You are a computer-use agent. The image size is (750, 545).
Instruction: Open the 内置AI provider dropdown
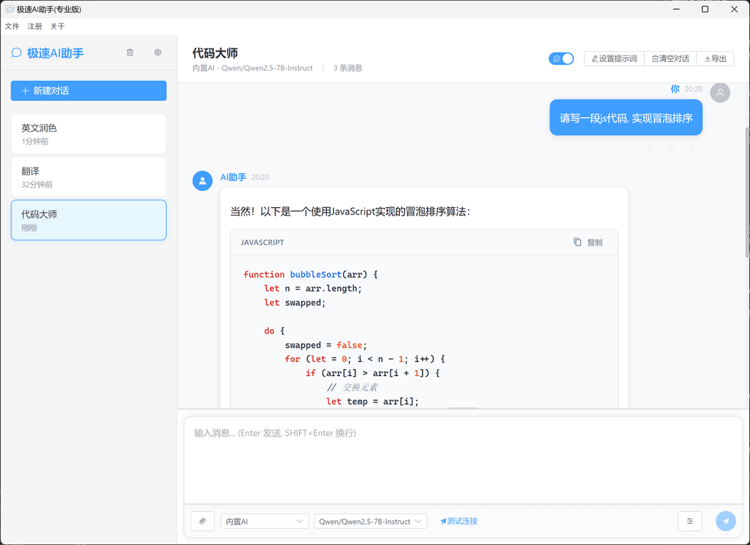point(264,520)
